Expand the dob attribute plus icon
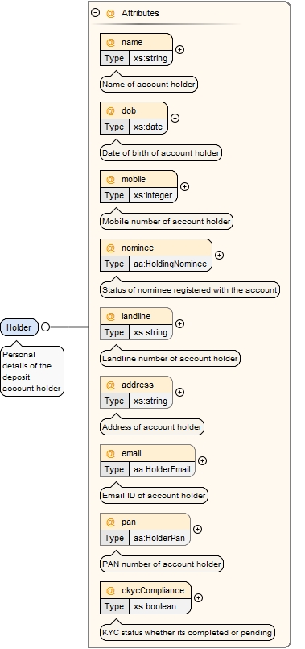Screen dimensions: 305x649 click(x=175, y=119)
